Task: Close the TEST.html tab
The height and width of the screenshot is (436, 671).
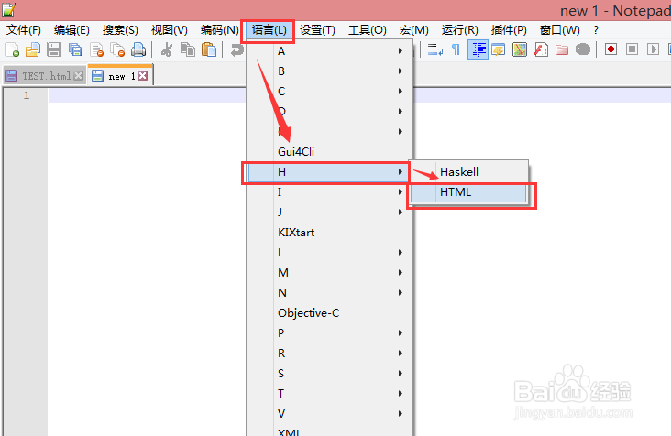Action: pos(78,76)
